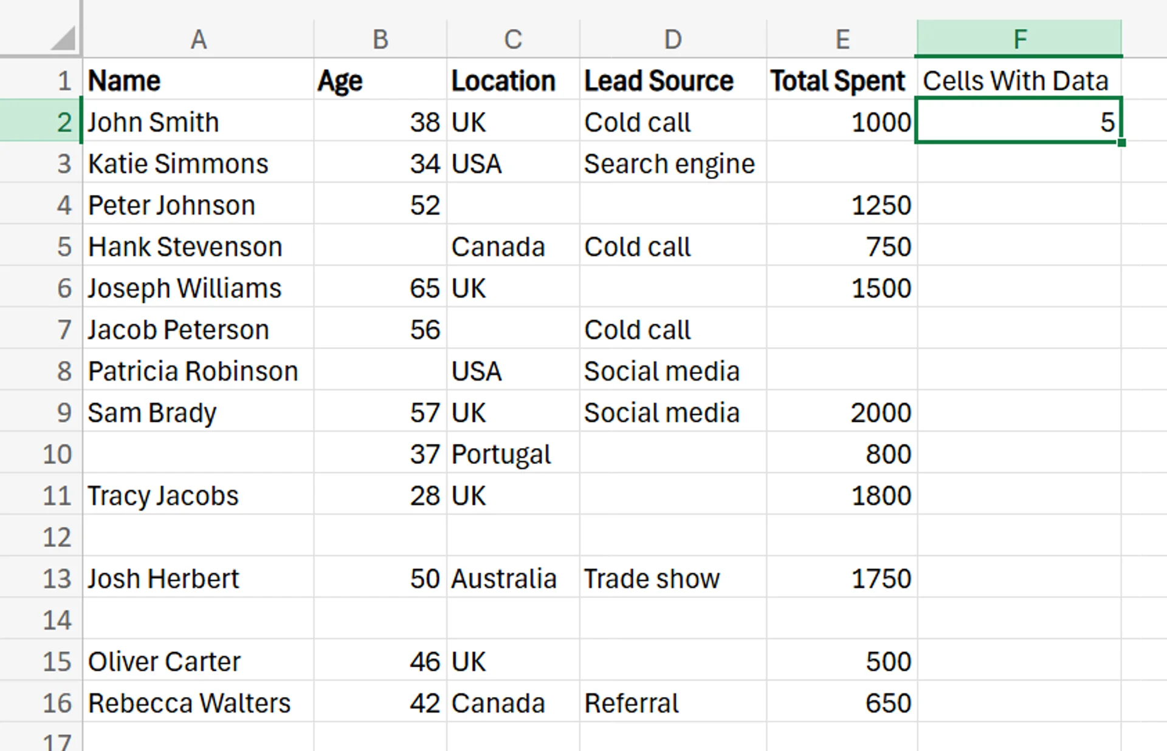Select the cell with value 500

(842, 661)
